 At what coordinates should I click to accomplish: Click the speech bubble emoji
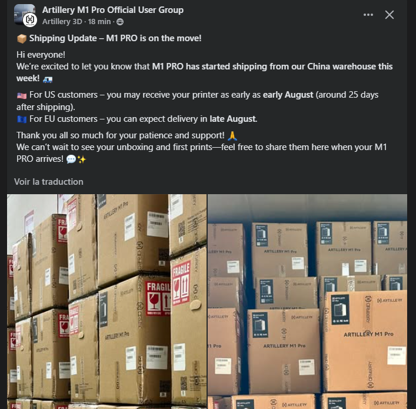(x=71, y=159)
